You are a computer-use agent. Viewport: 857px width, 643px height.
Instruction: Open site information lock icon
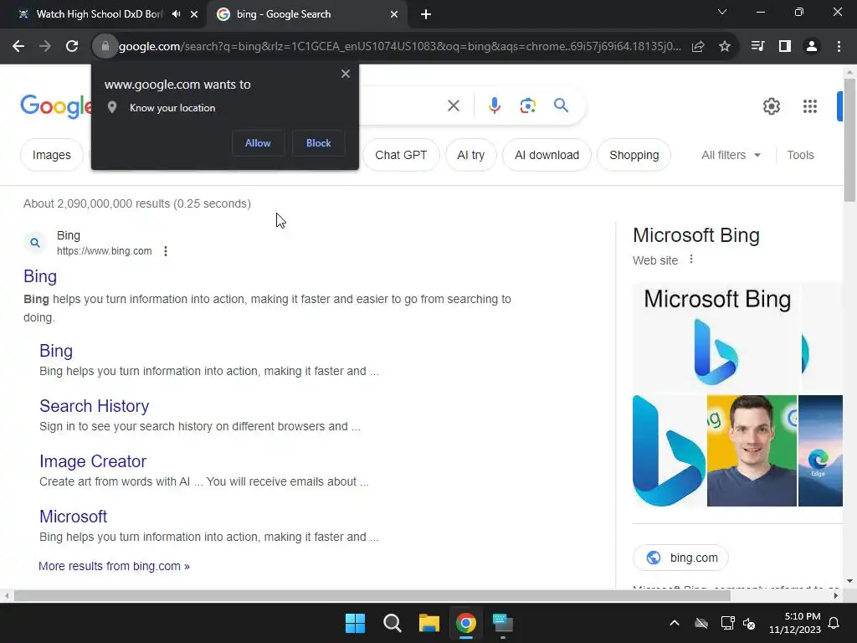105,47
